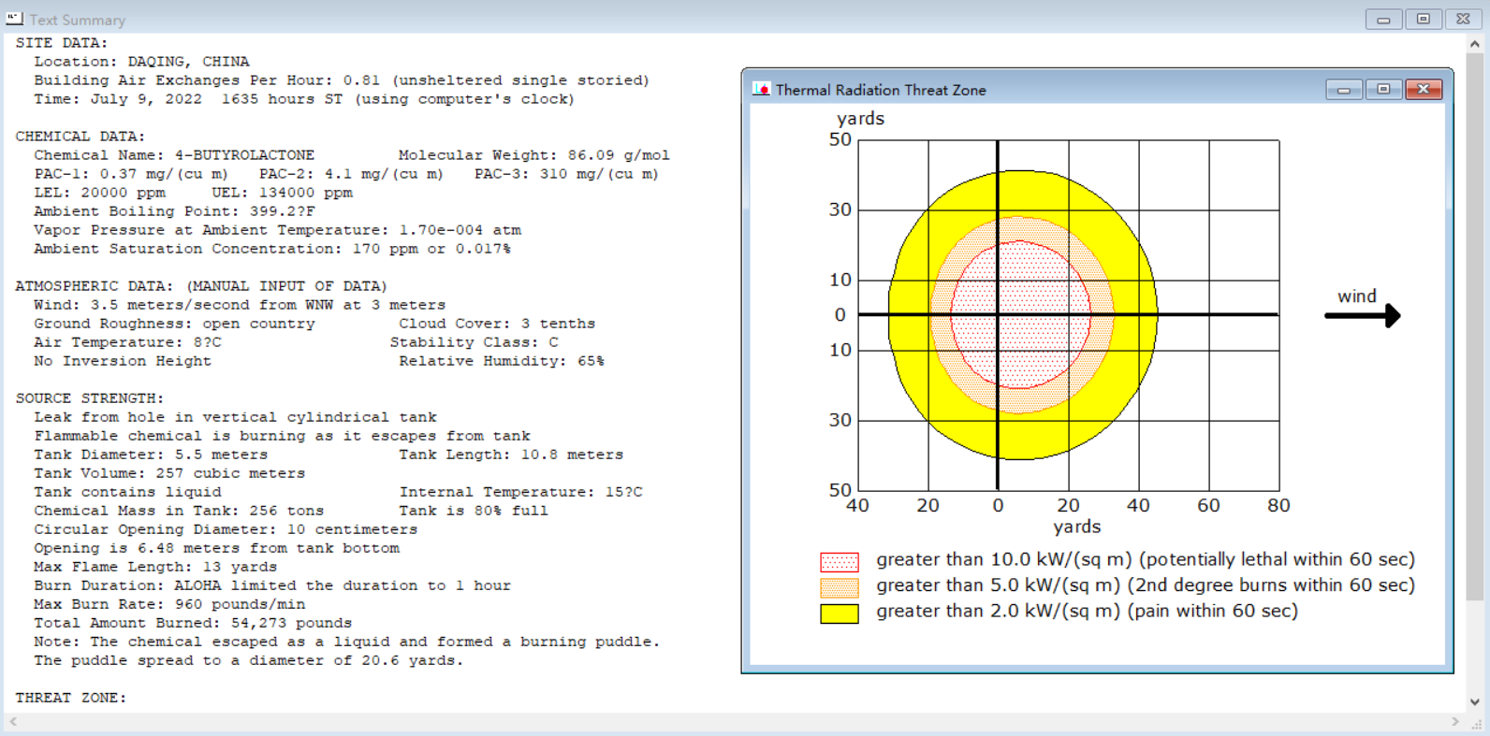The width and height of the screenshot is (1490, 736).
Task: Click the 'UEL: 134000 ppm' text
Action: pyautogui.click(x=283, y=193)
